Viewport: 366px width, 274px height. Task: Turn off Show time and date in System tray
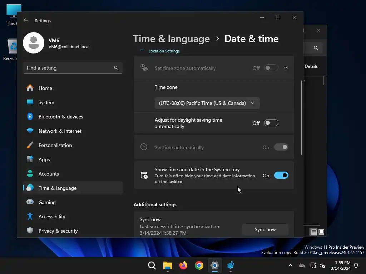pyautogui.click(x=281, y=175)
